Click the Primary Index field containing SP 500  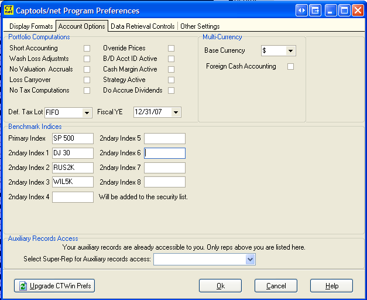pyautogui.click(x=73, y=138)
